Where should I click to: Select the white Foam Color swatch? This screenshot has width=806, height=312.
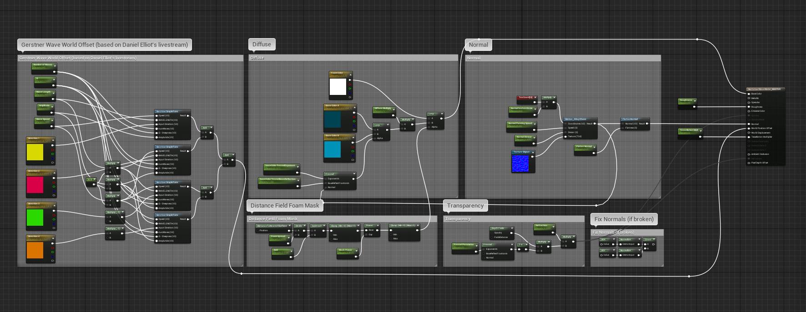pos(338,87)
